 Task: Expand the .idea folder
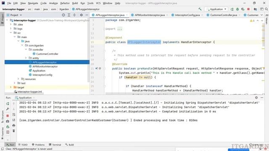click(x=11, y=24)
